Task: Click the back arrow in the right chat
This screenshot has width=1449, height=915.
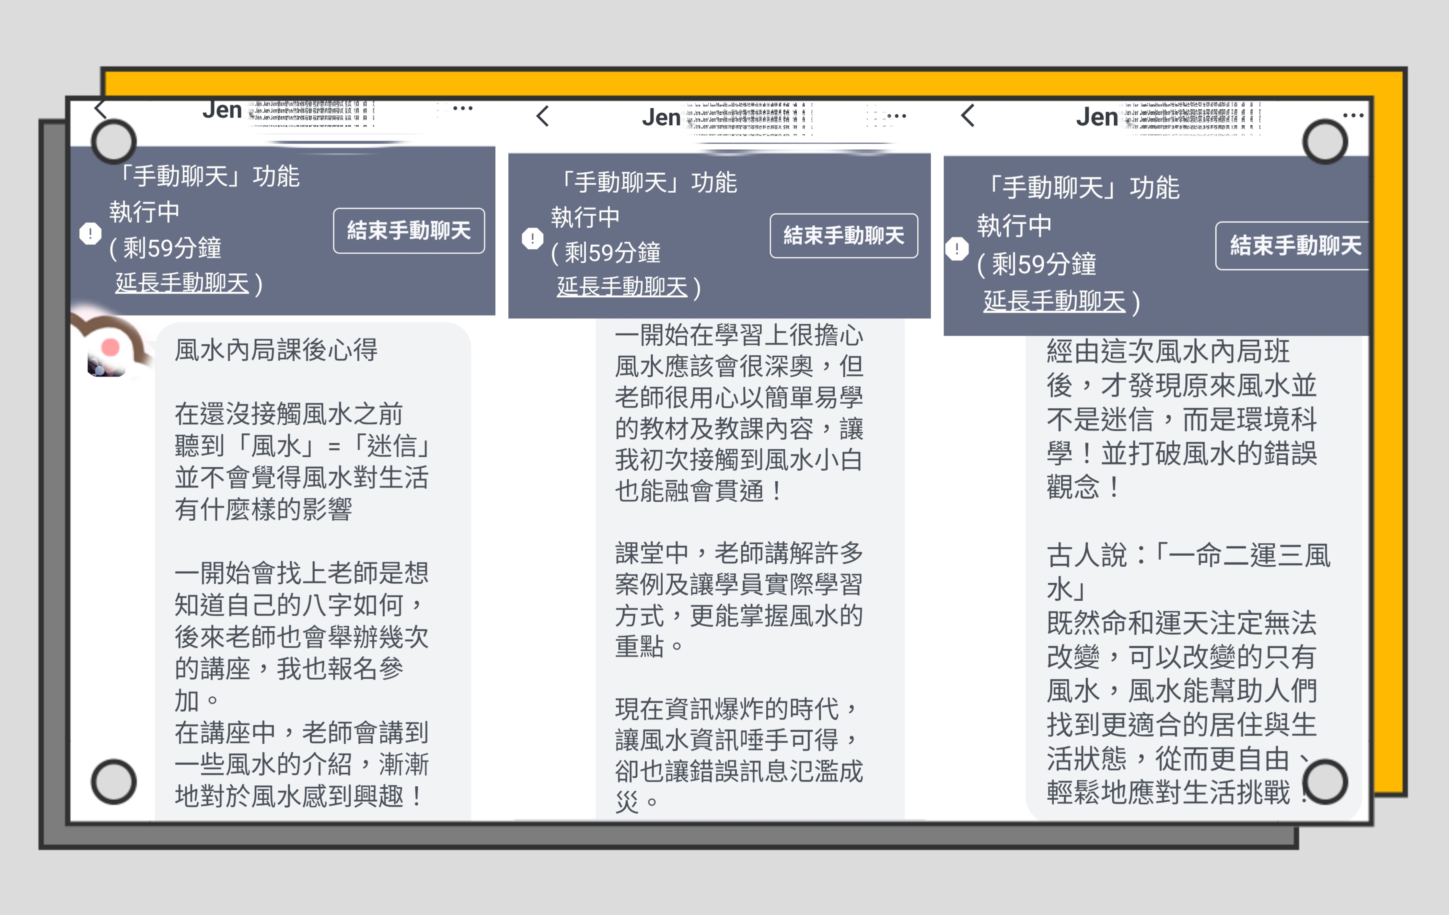Action: click(968, 116)
